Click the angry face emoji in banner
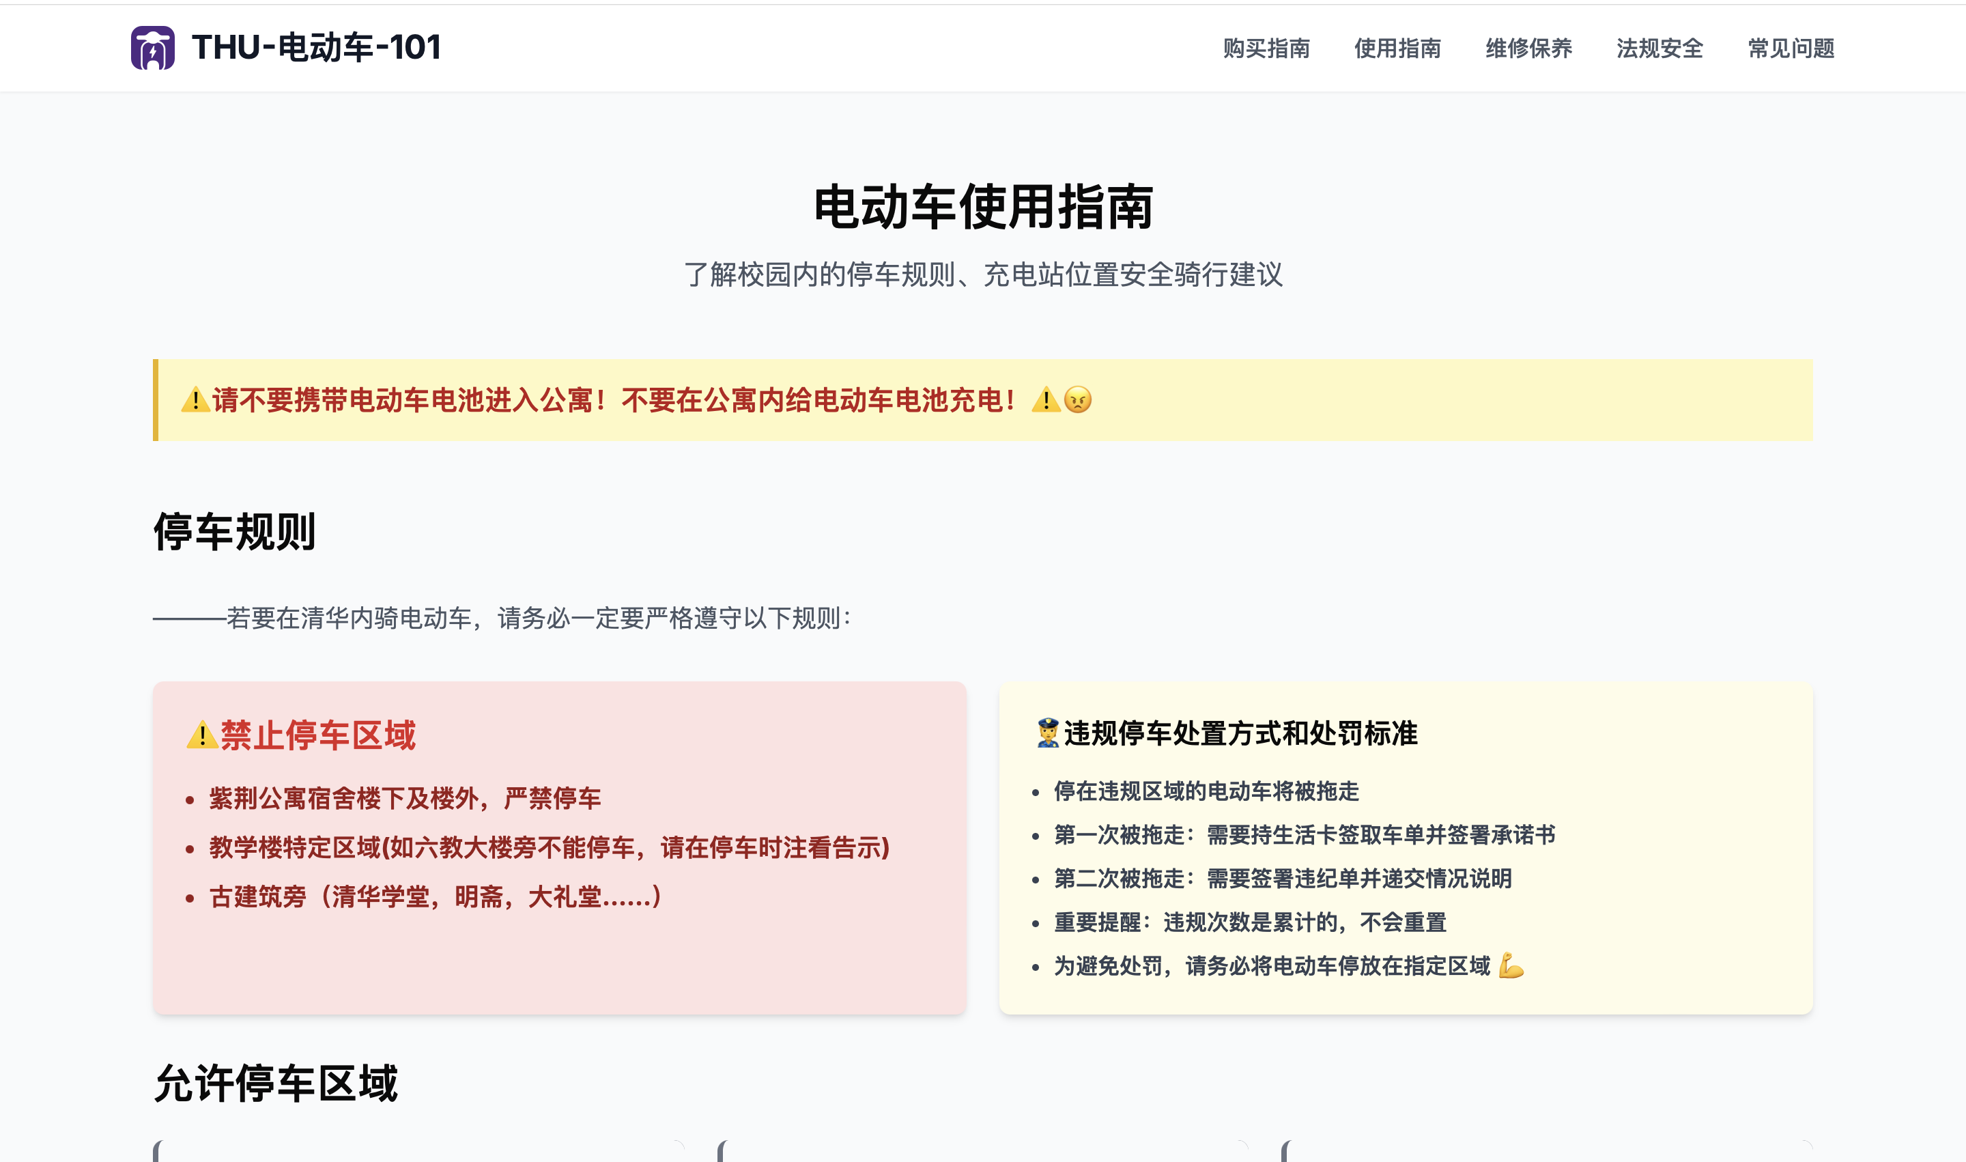 click(1078, 400)
